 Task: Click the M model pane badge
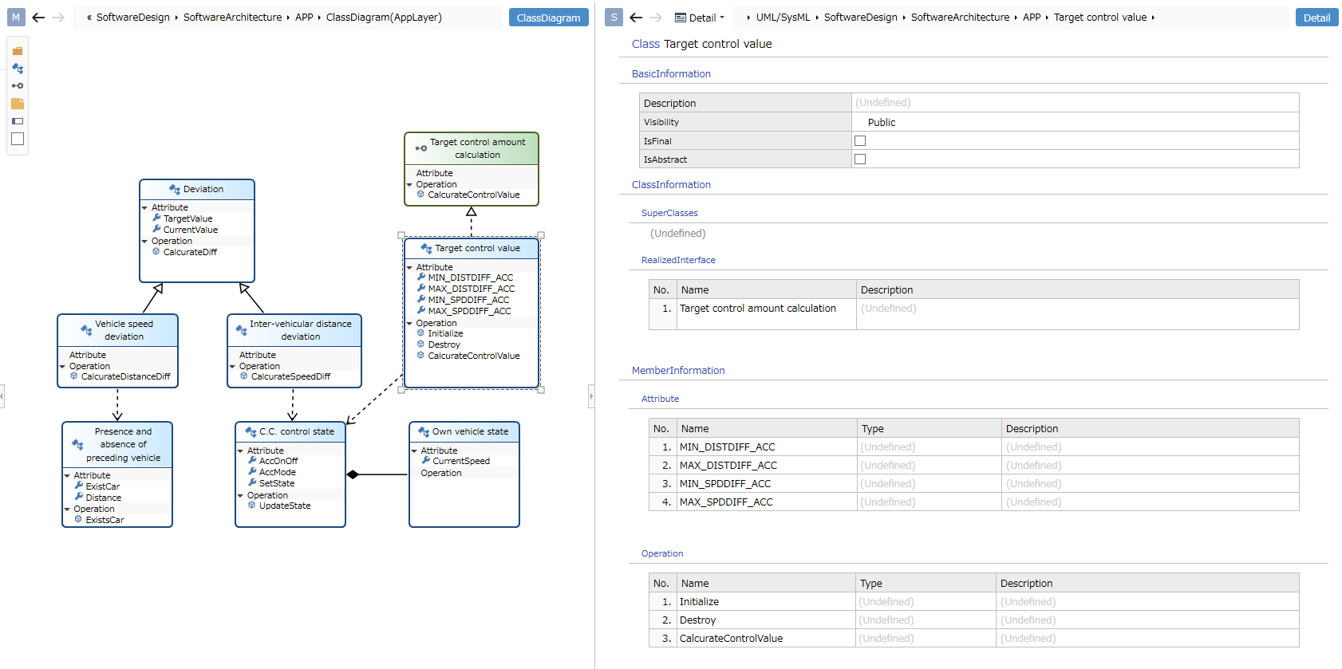click(x=16, y=17)
